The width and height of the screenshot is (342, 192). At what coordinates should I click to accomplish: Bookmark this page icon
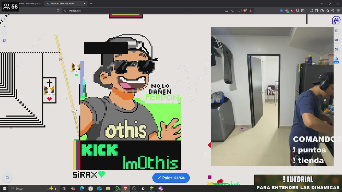pyautogui.click(x=58, y=11)
